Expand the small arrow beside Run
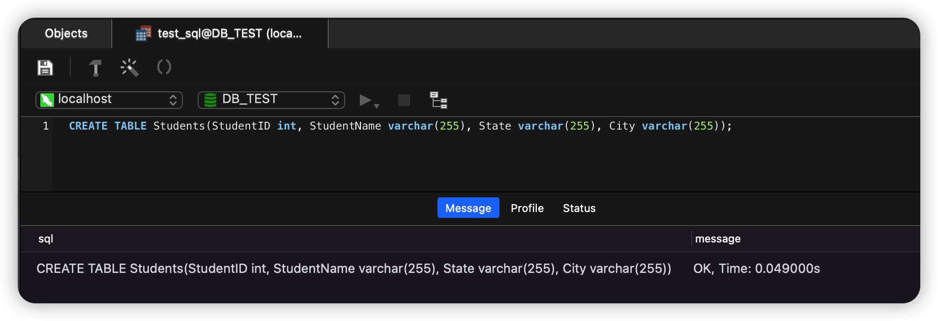 click(x=377, y=106)
